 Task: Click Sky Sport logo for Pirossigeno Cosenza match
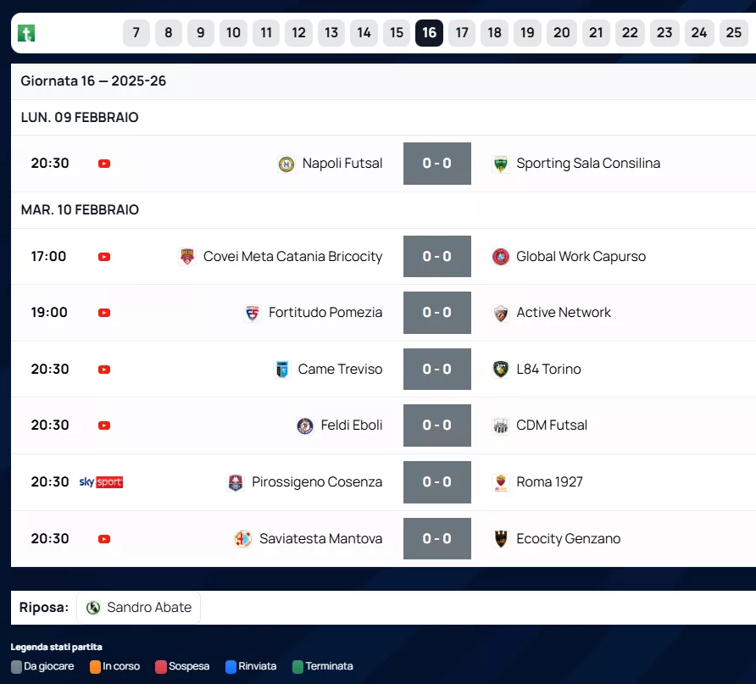[x=101, y=482]
